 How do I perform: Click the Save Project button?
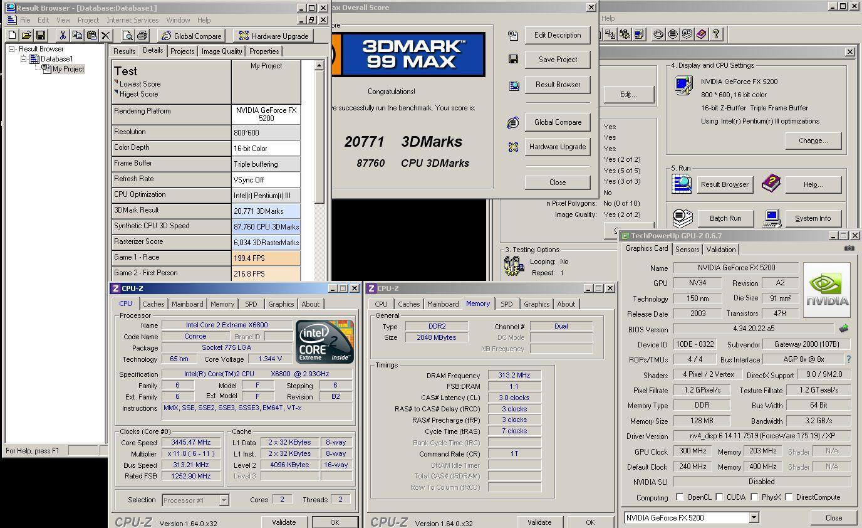click(x=558, y=60)
